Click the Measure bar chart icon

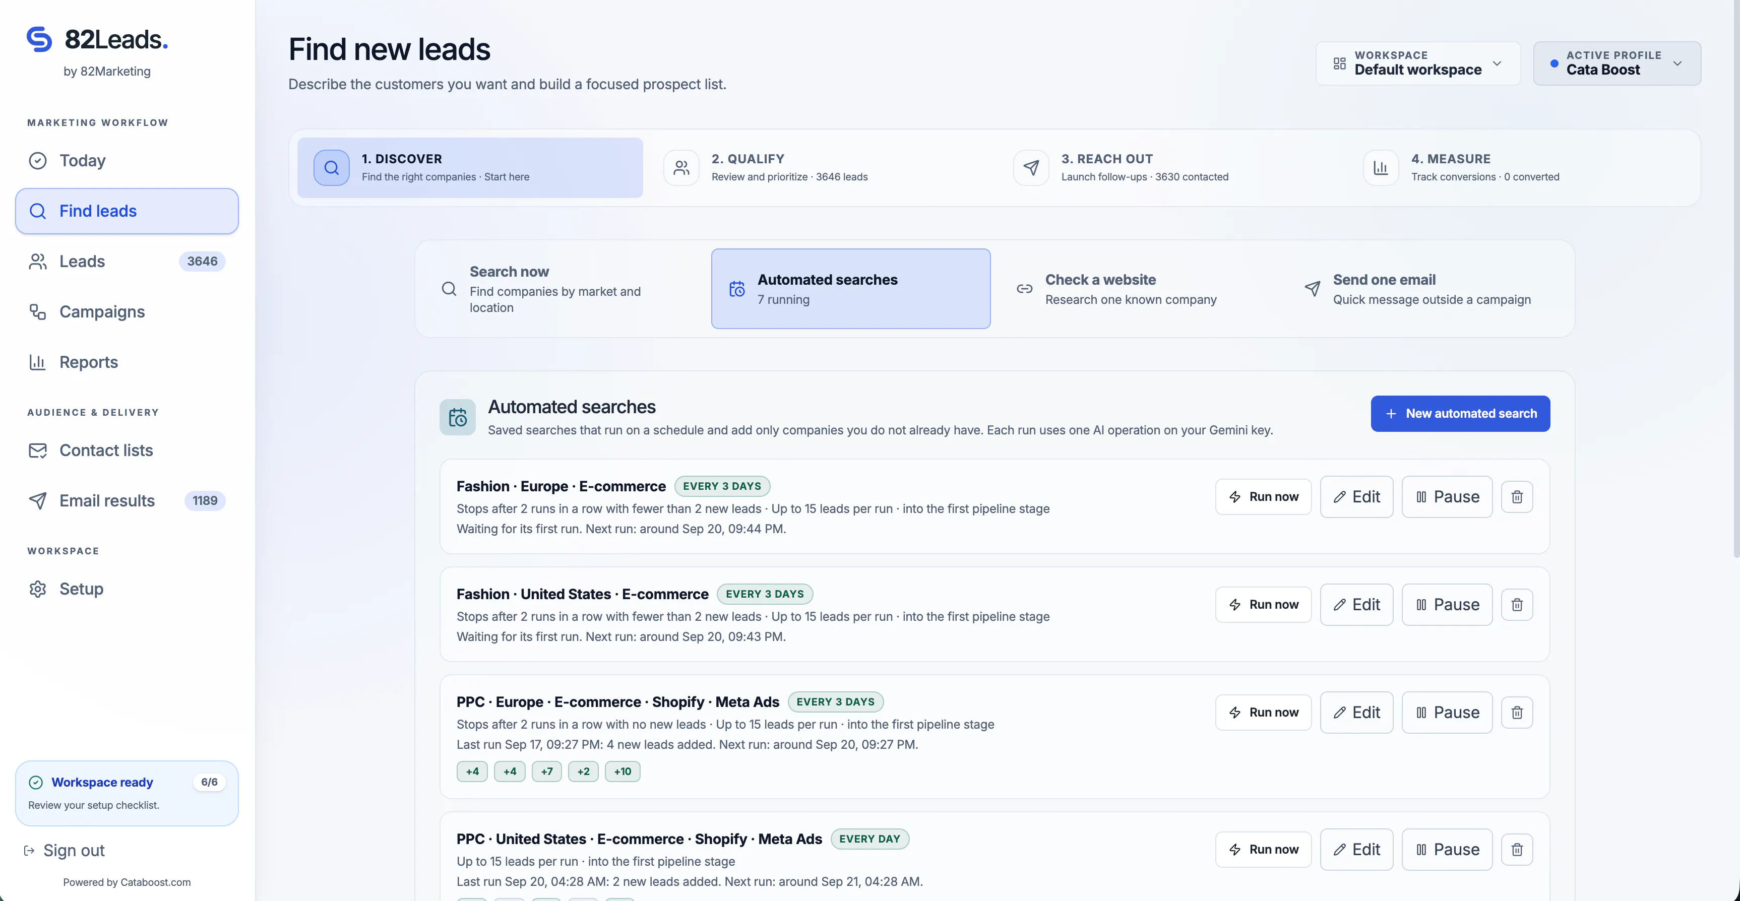(1381, 167)
